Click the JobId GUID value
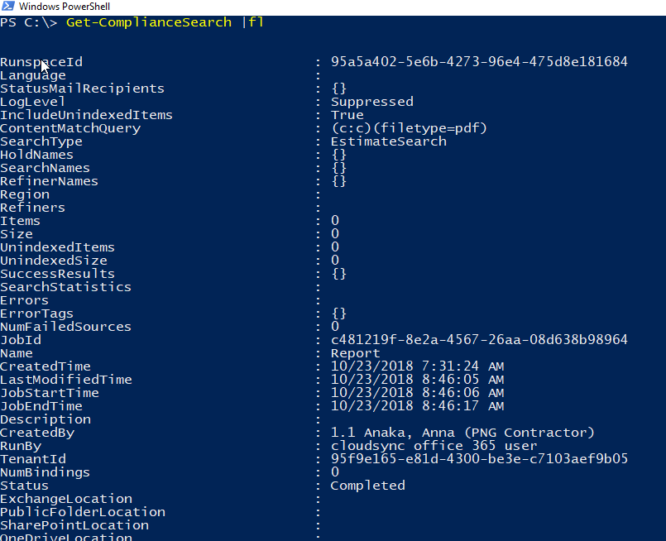The width and height of the screenshot is (666, 541). coord(478,340)
